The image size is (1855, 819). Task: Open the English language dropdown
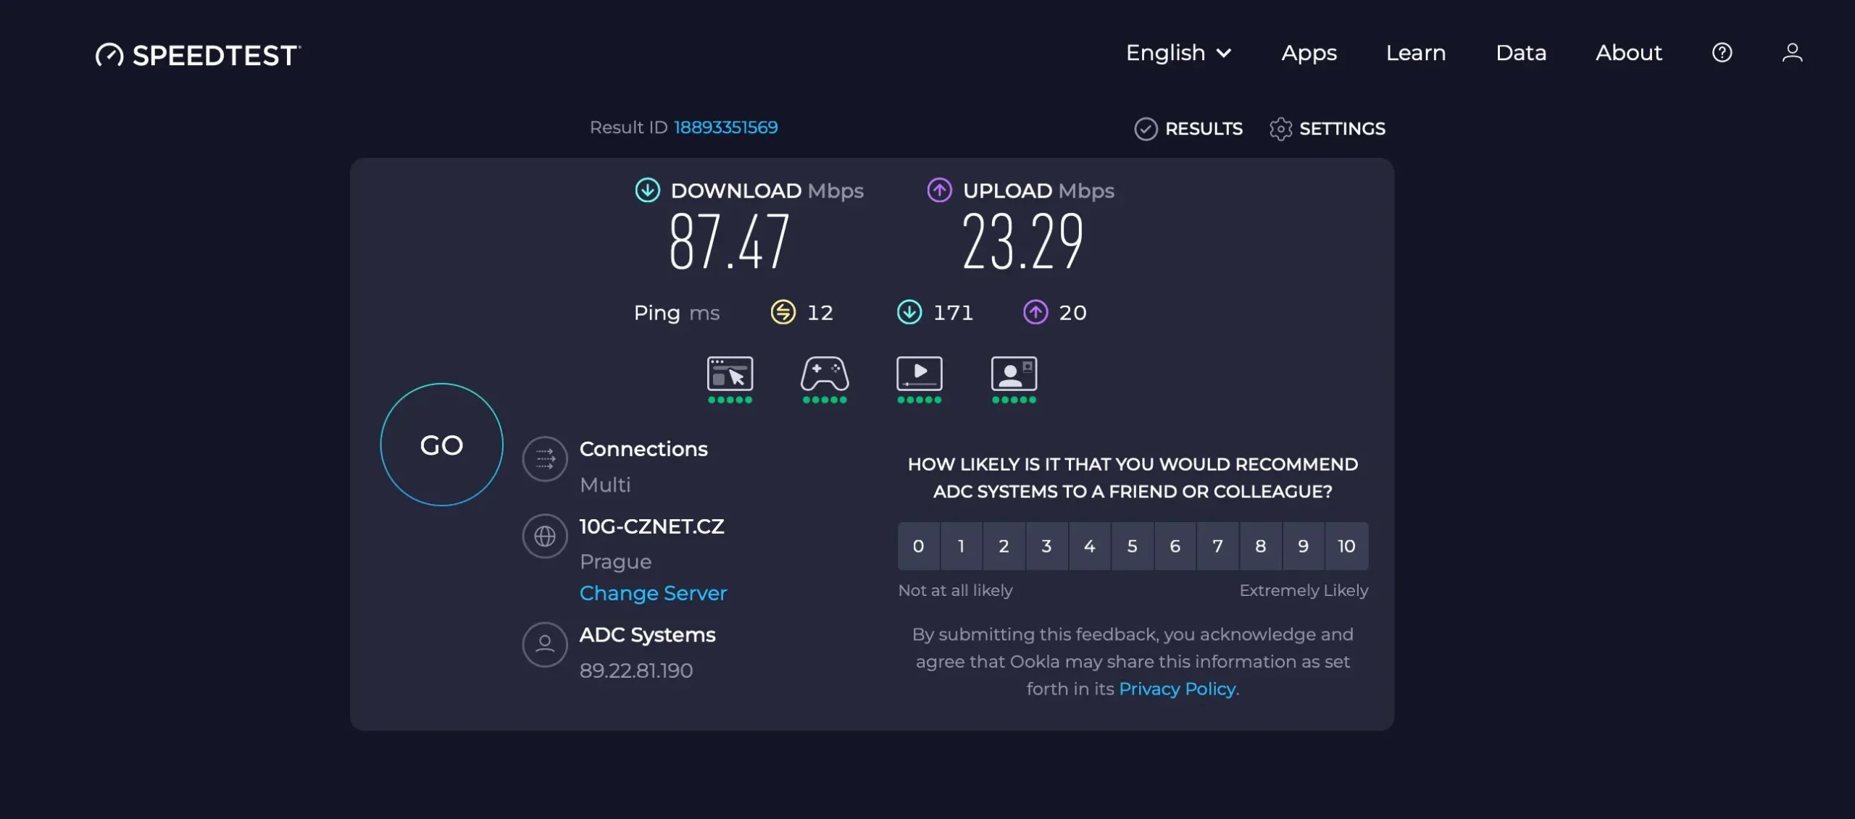coord(1177,52)
